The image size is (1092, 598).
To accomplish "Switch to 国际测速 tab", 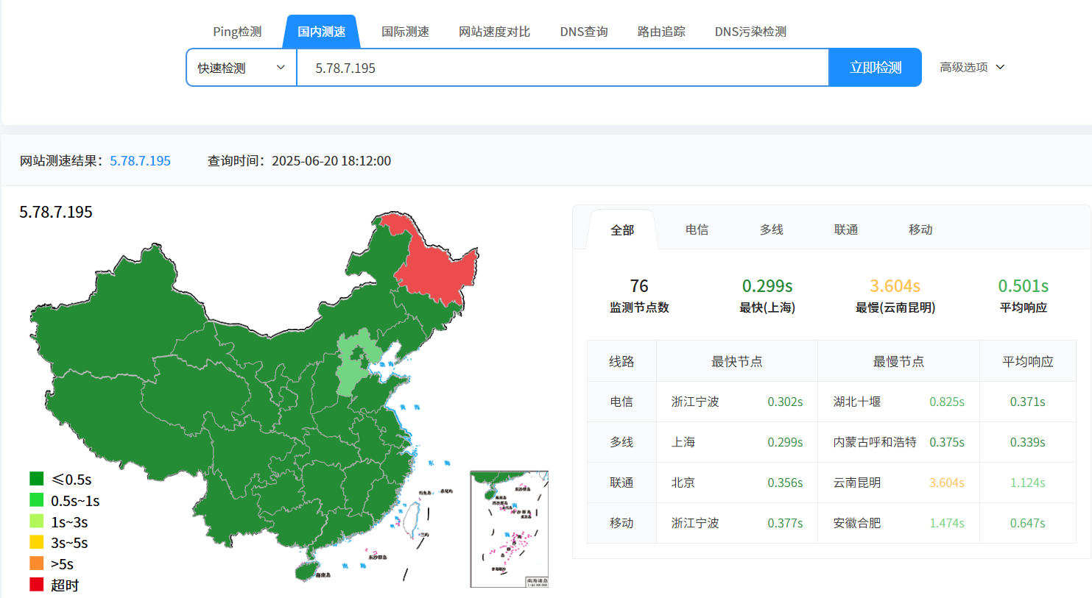I will [405, 32].
